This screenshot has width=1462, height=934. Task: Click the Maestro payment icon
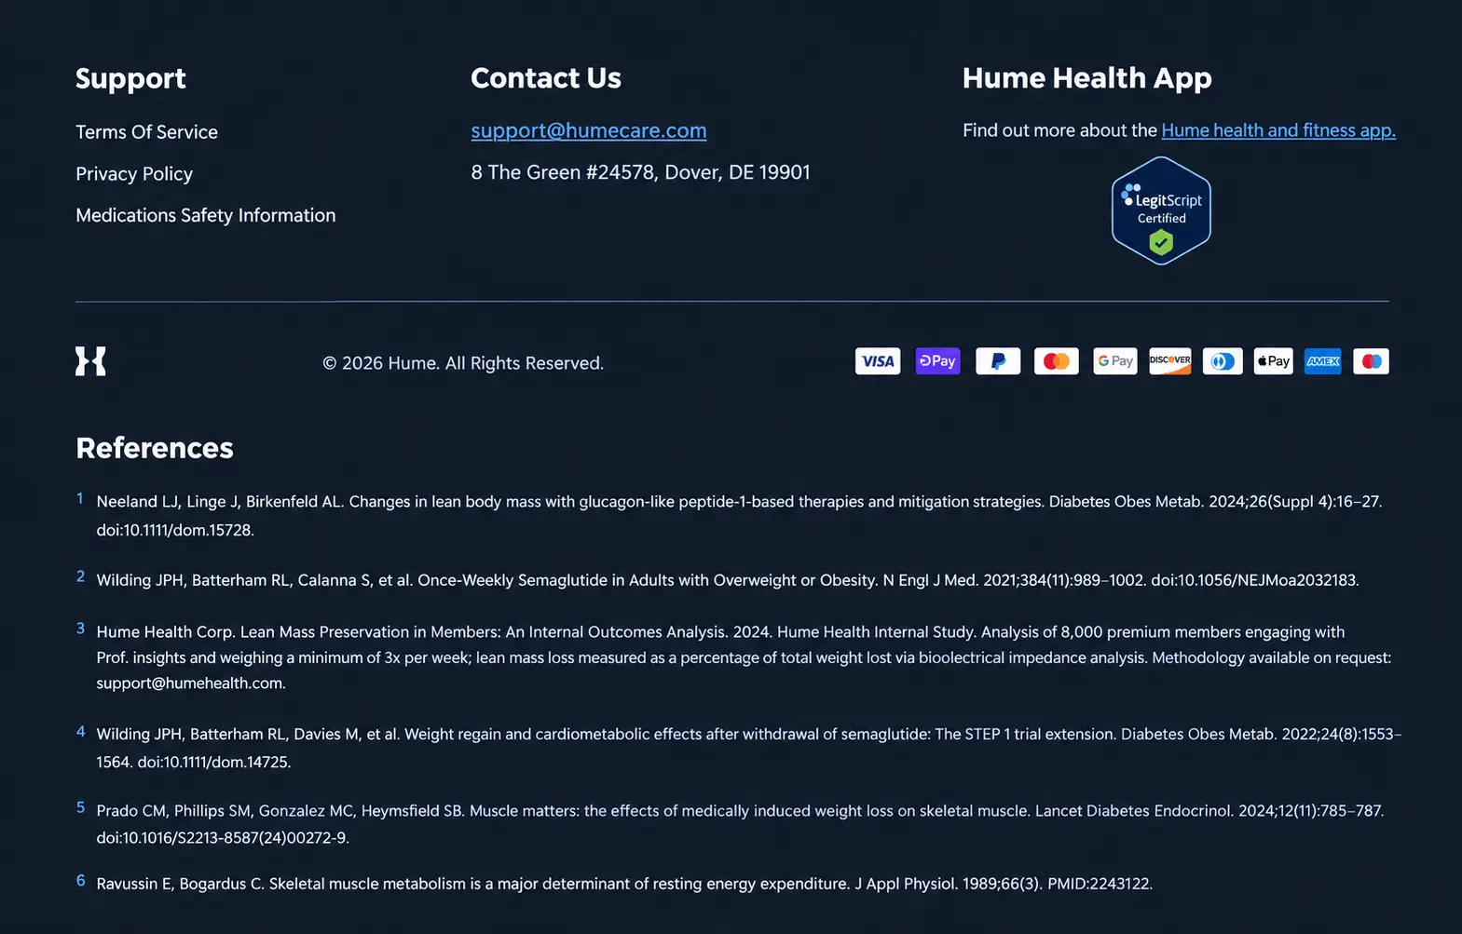pos(1371,361)
